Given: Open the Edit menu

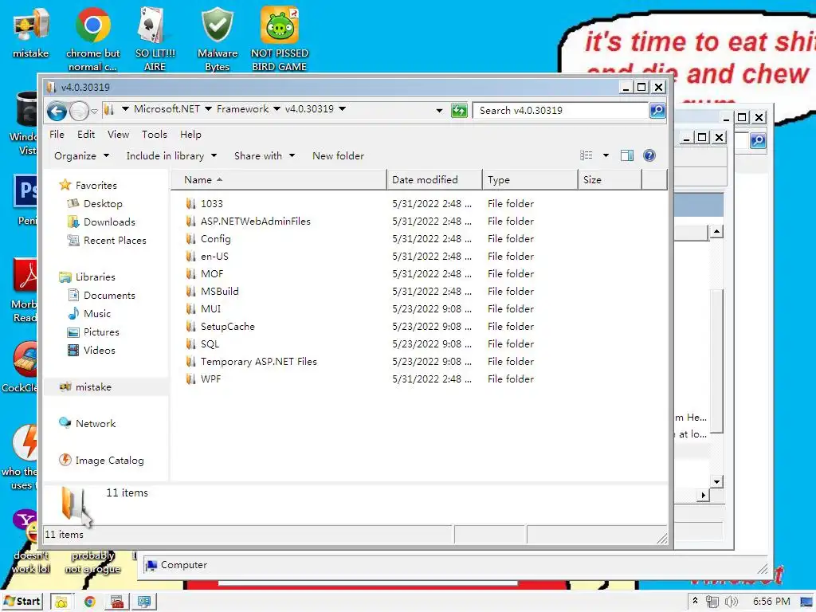Looking at the screenshot, I should click(86, 134).
